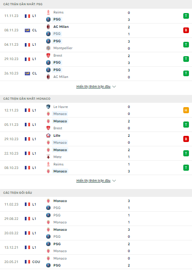Expand more PSG matches with chevron arrow
The width and height of the screenshot is (192, 270).
[x=114, y=87]
